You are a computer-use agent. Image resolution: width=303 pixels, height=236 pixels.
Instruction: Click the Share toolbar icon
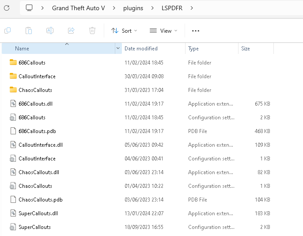(71, 30)
